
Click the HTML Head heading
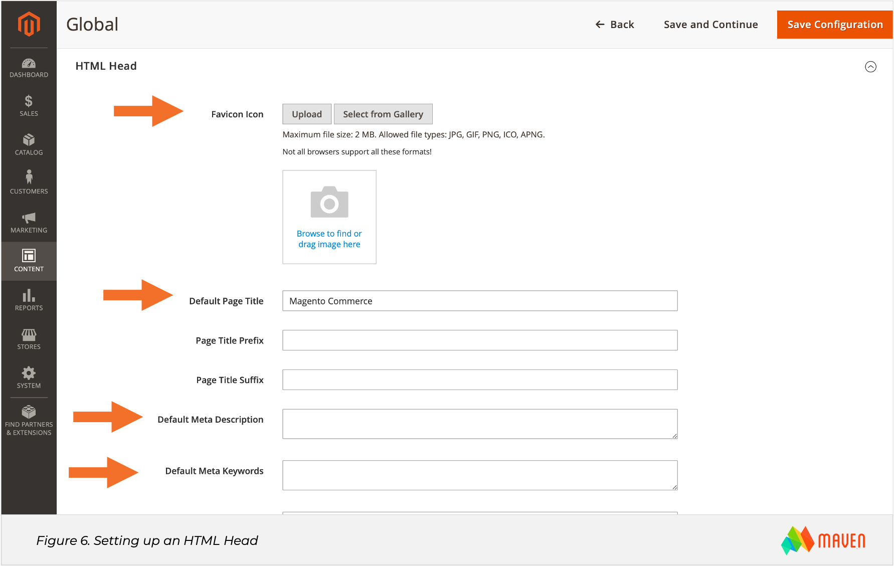pos(106,66)
